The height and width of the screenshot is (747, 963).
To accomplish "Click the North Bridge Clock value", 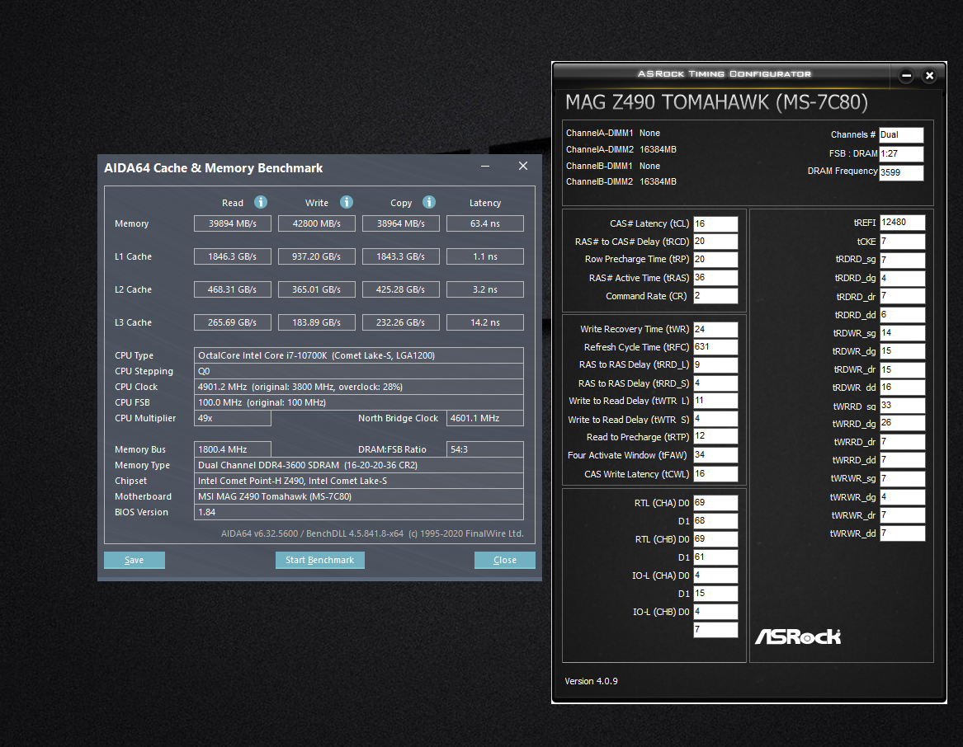I will pos(485,418).
